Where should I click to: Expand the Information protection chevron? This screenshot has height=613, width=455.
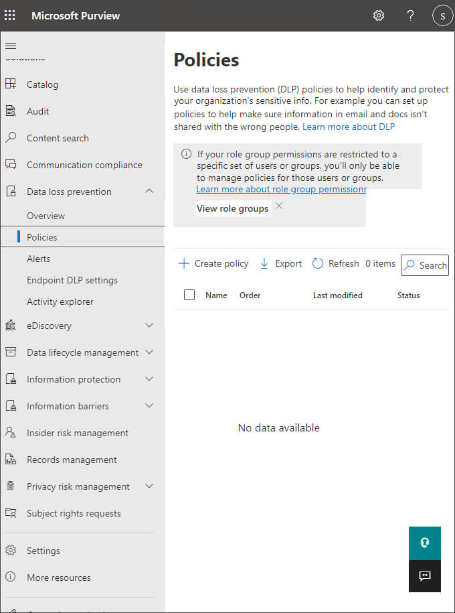pyautogui.click(x=149, y=379)
